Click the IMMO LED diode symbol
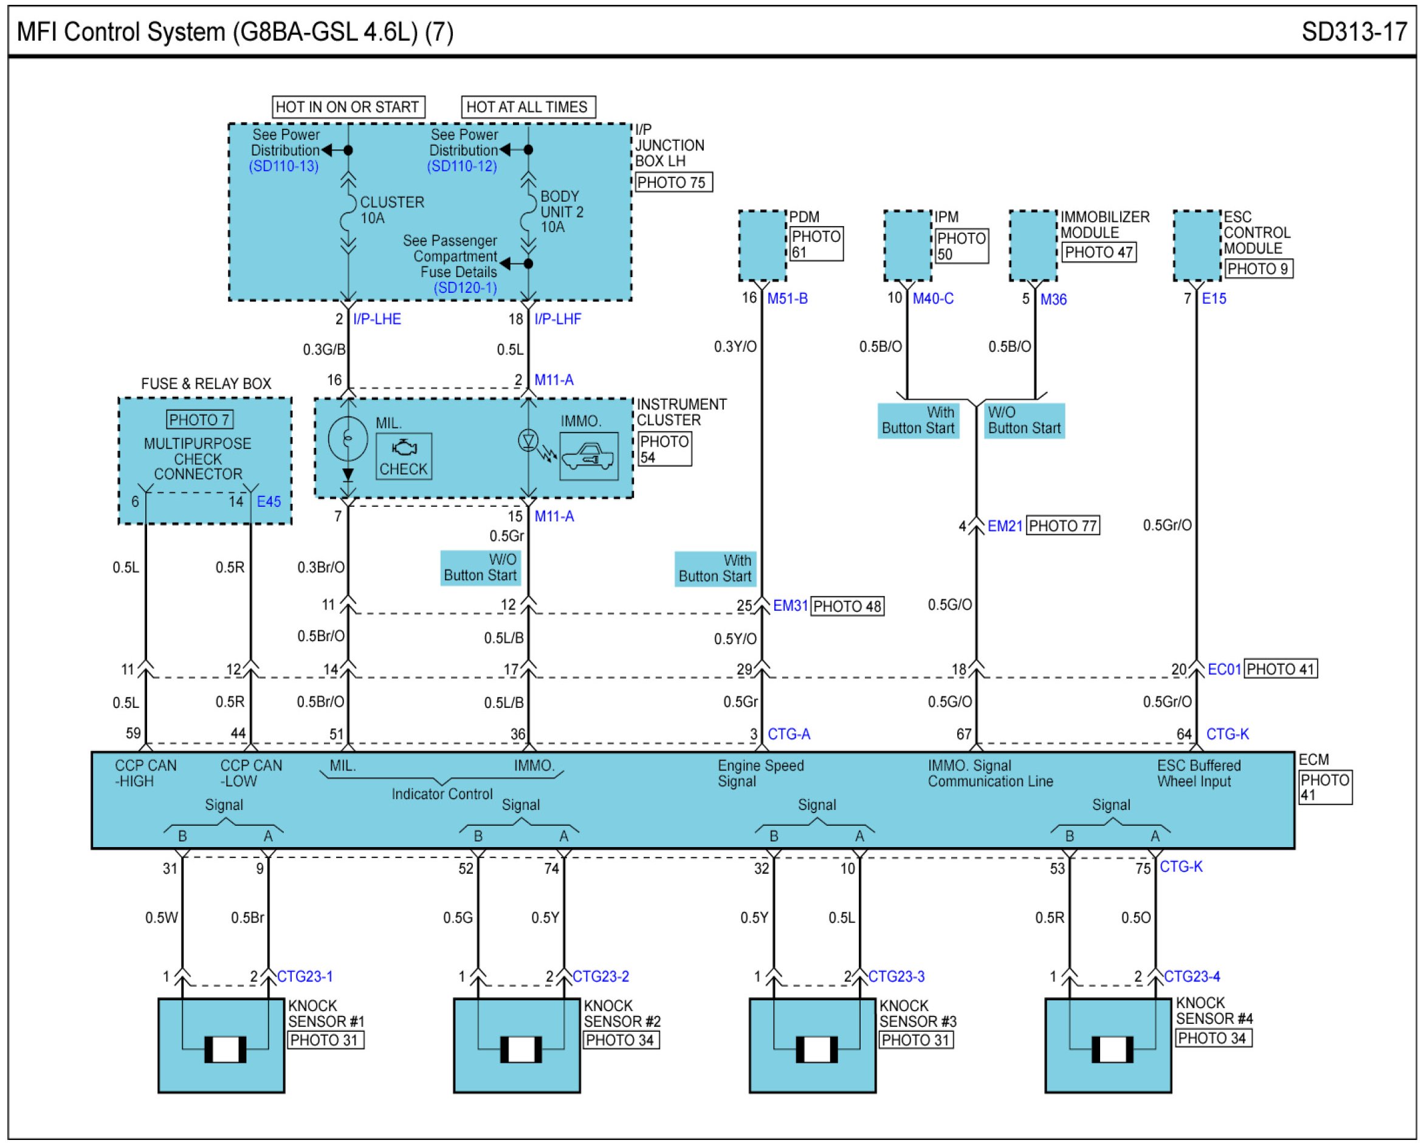1421x1143 pixels. click(x=528, y=440)
